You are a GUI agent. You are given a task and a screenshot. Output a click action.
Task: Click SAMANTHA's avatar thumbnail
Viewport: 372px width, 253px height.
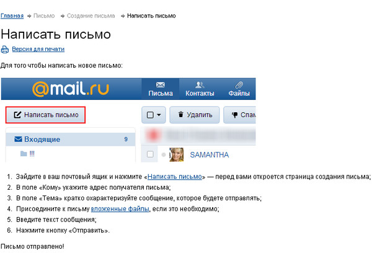(x=176, y=154)
